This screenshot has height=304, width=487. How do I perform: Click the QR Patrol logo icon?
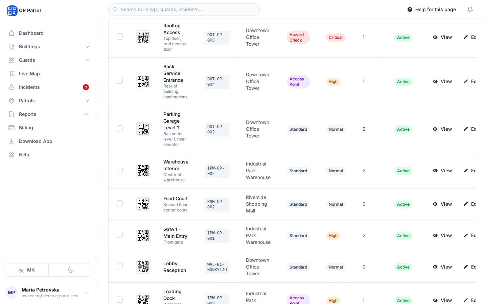coord(12,10)
